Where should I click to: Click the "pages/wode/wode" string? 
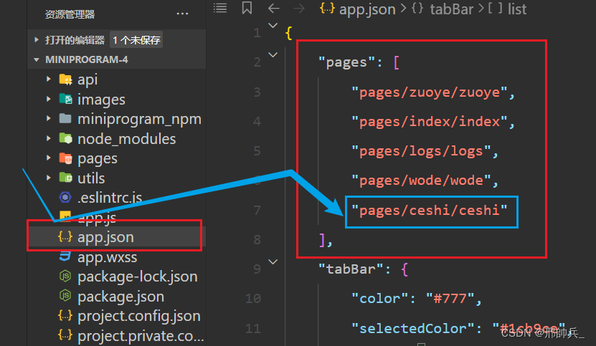(x=421, y=181)
